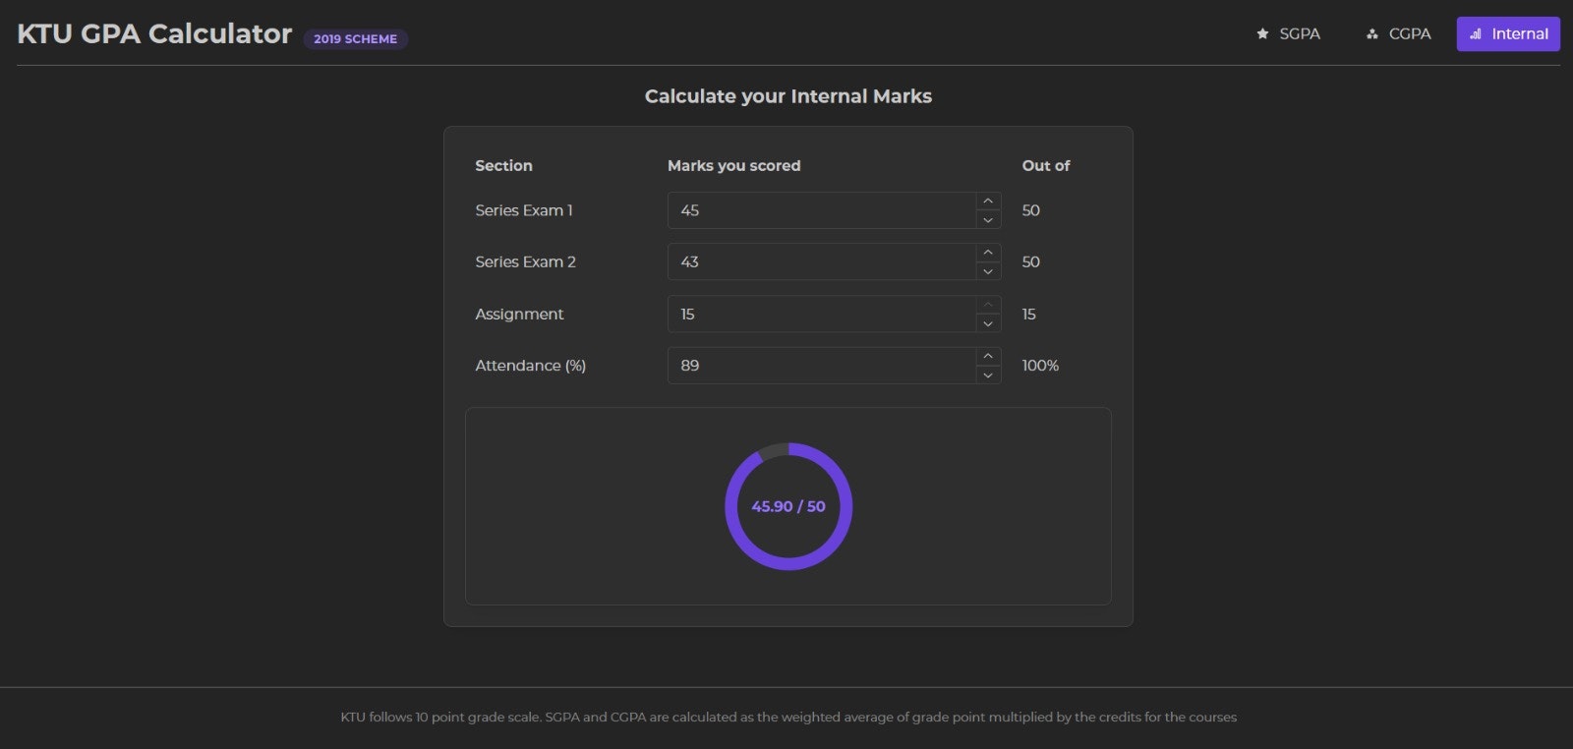Click the 45.90 / 50 result text

click(x=788, y=506)
